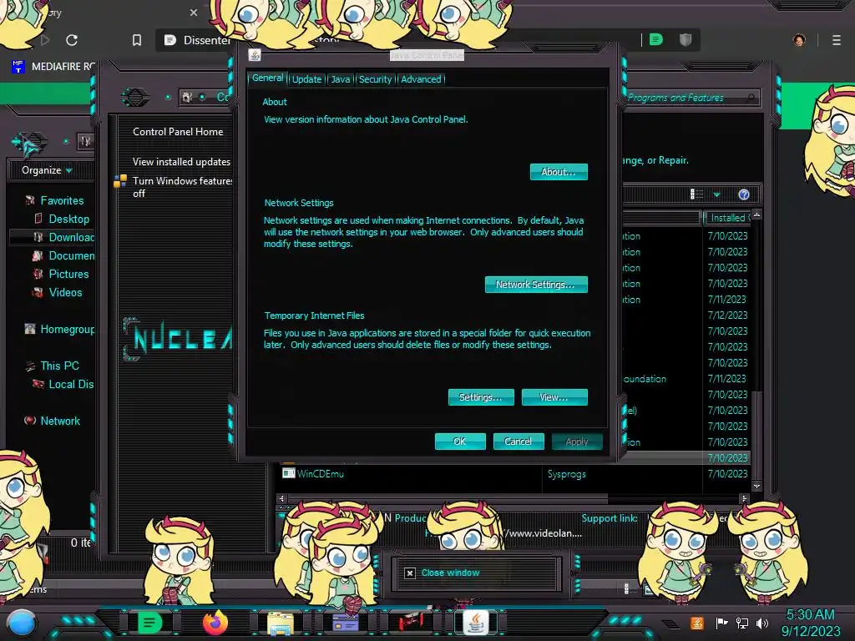
Task: Open the Organize dropdown in Explorer
Action: click(x=47, y=170)
